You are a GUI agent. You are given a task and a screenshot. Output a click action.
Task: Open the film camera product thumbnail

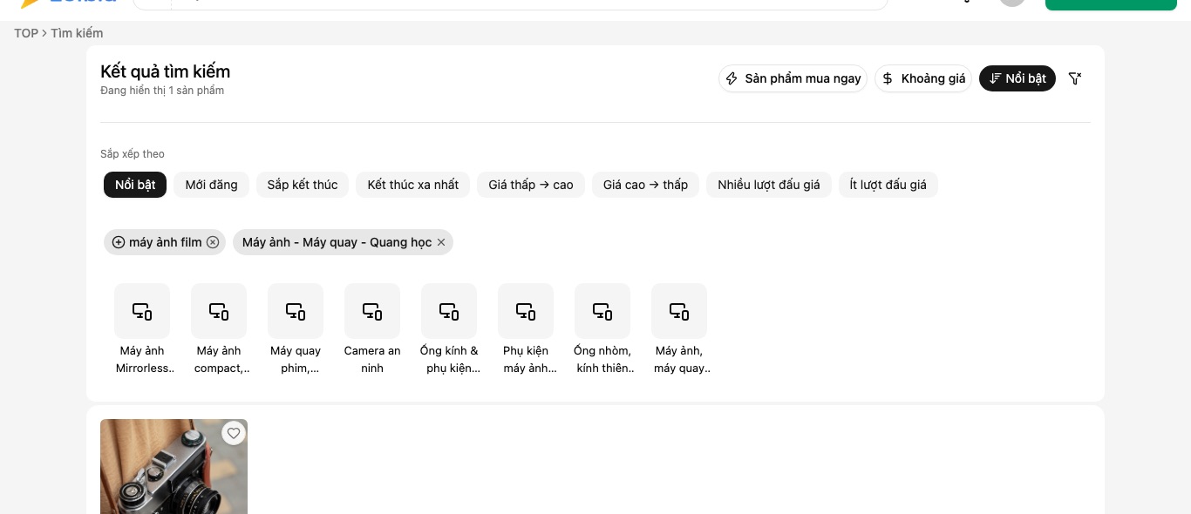click(174, 467)
